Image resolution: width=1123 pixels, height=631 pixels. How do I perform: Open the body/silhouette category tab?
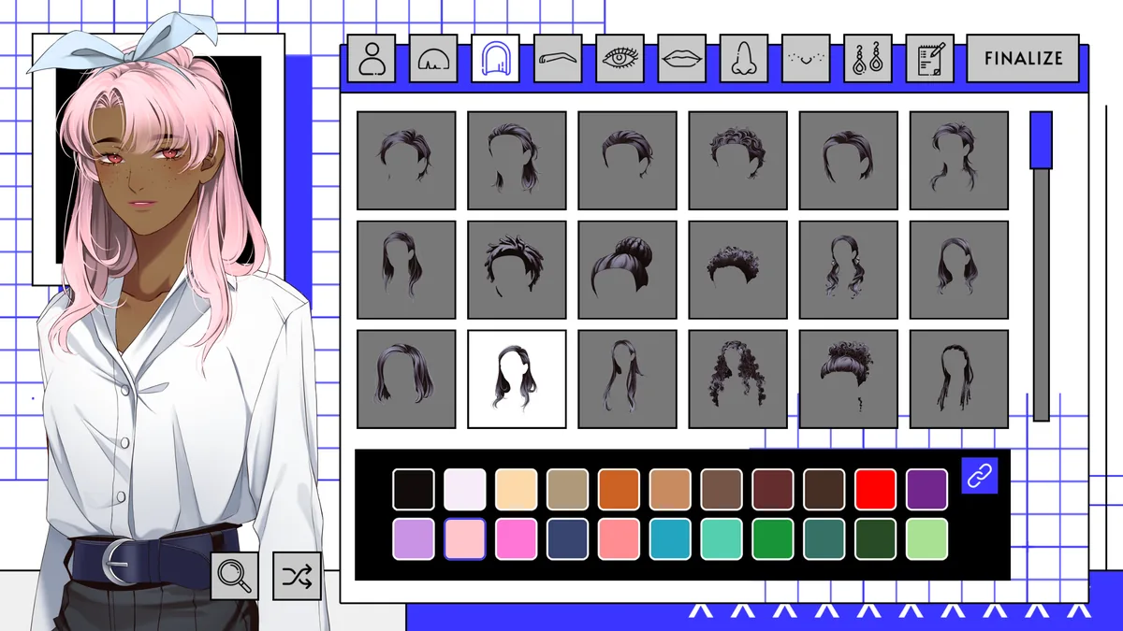pyautogui.click(x=371, y=58)
